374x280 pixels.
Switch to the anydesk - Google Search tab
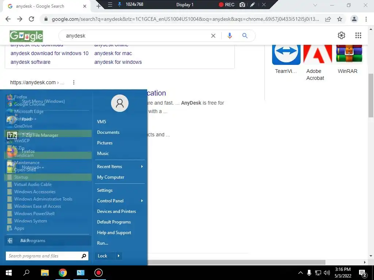(x=47, y=6)
